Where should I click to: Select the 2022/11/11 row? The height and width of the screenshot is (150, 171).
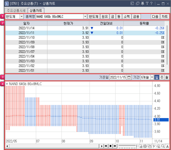85,33
